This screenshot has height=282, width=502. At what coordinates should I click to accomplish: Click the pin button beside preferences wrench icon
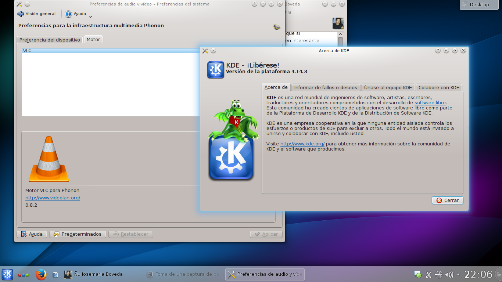point(28,4)
